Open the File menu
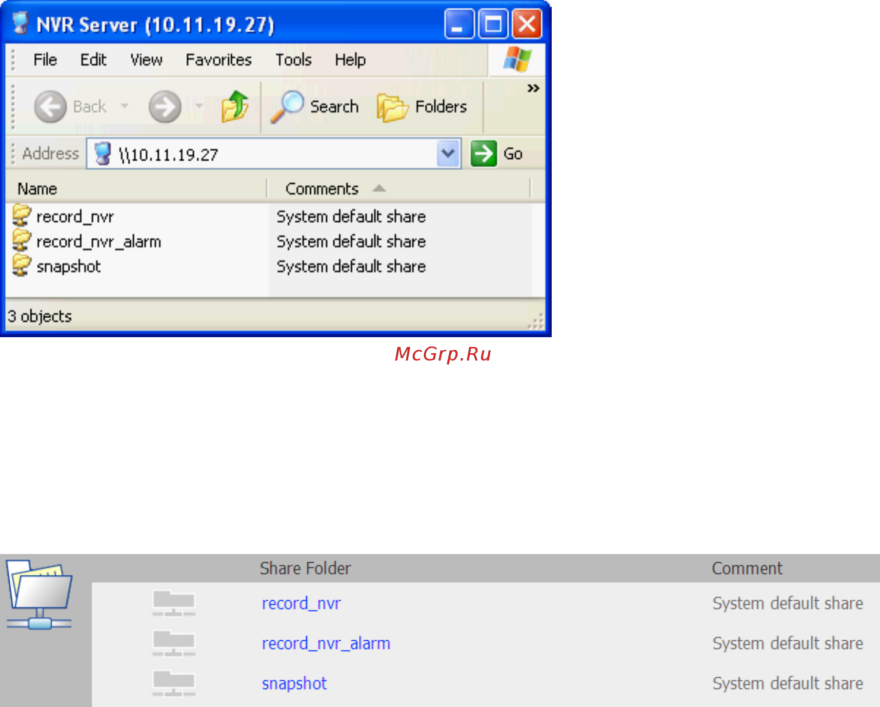Screen dimensions: 880x707 click(45, 60)
